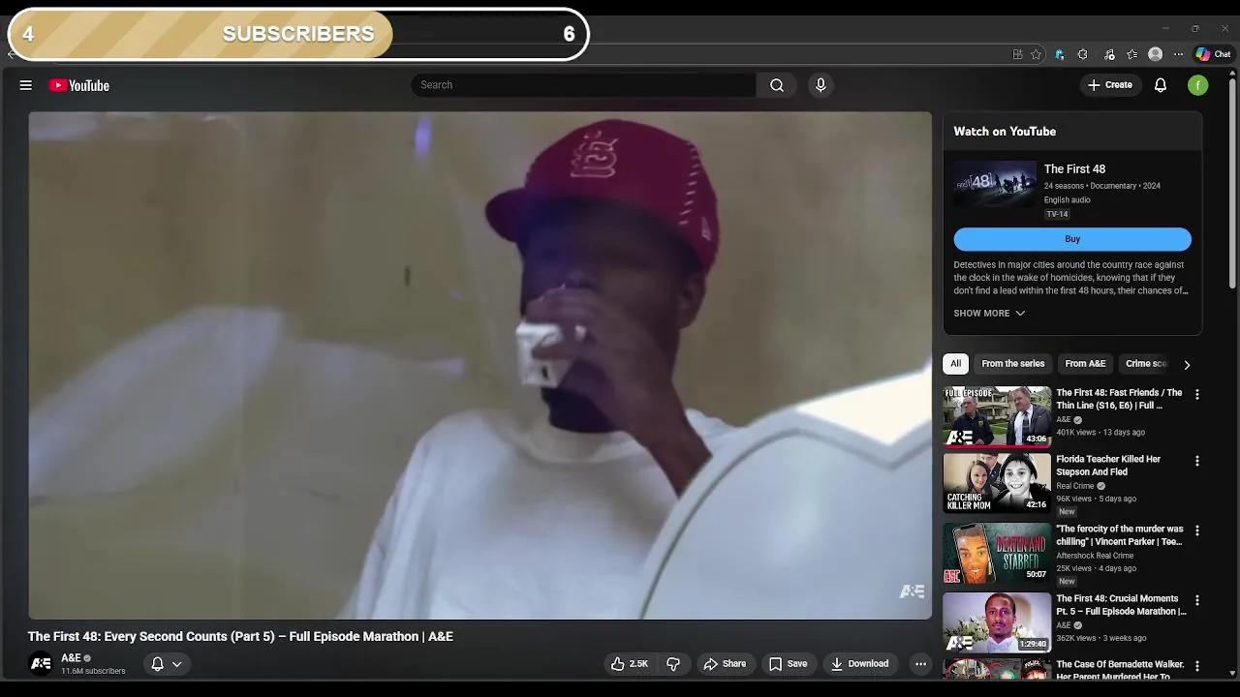The image size is (1240, 697).
Task: Toggle channel notification bell for A&E
Action: point(157,664)
